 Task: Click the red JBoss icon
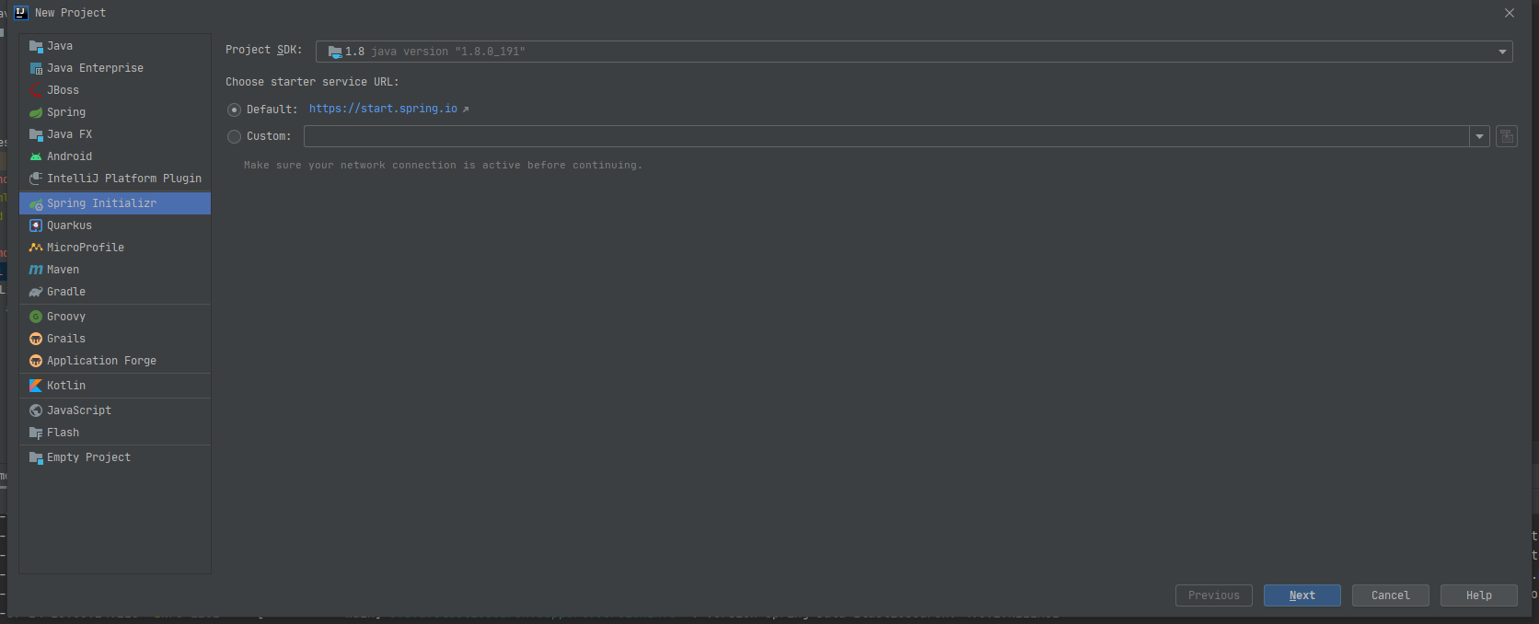[x=36, y=90]
